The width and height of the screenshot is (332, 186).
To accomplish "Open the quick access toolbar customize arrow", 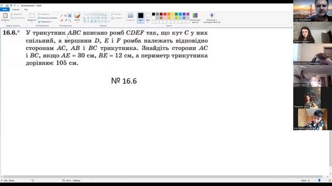I will pos(18,6).
